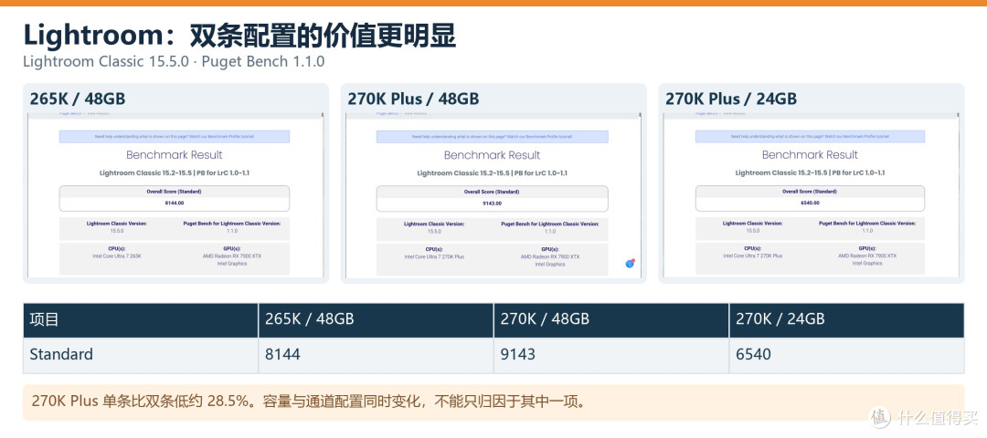Open help tutorial banner in 265K / 48GB screenshot

[175, 136]
